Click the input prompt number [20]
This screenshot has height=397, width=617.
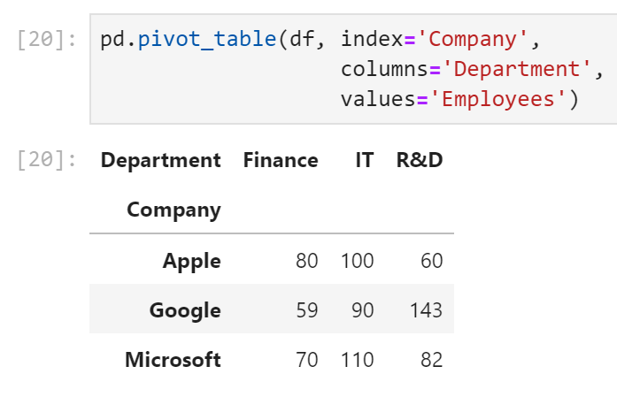(x=46, y=40)
